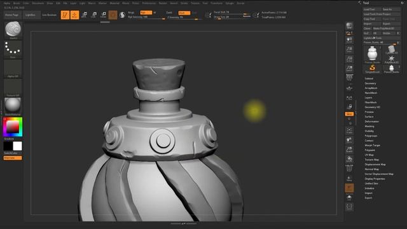Toggle Solo mode
407x229 pixels.
(x=349, y=197)
